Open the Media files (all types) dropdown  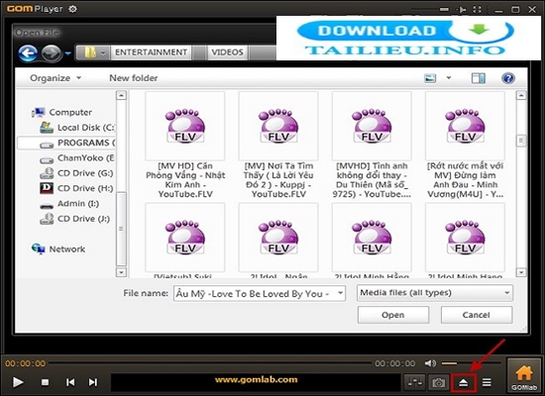coord(434,293)
